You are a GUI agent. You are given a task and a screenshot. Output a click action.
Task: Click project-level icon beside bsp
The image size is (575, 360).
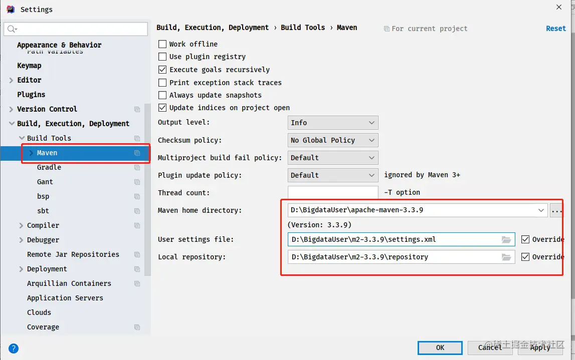click(x=137, y=197)
